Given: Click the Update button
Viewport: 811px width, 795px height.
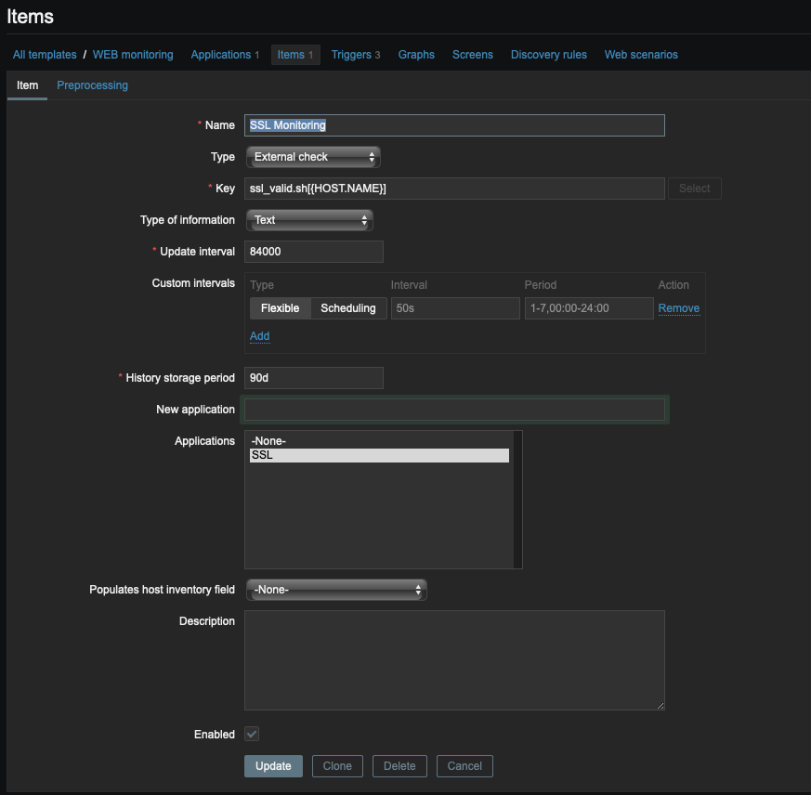Looking at the screenshot, I should point(273,766).
